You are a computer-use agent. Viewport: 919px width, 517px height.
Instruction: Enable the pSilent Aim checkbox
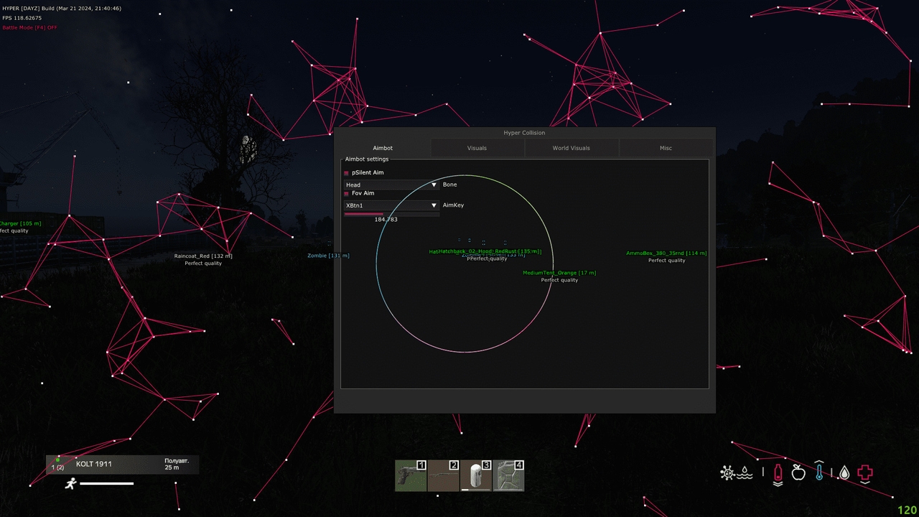click(x=345, y=172)
